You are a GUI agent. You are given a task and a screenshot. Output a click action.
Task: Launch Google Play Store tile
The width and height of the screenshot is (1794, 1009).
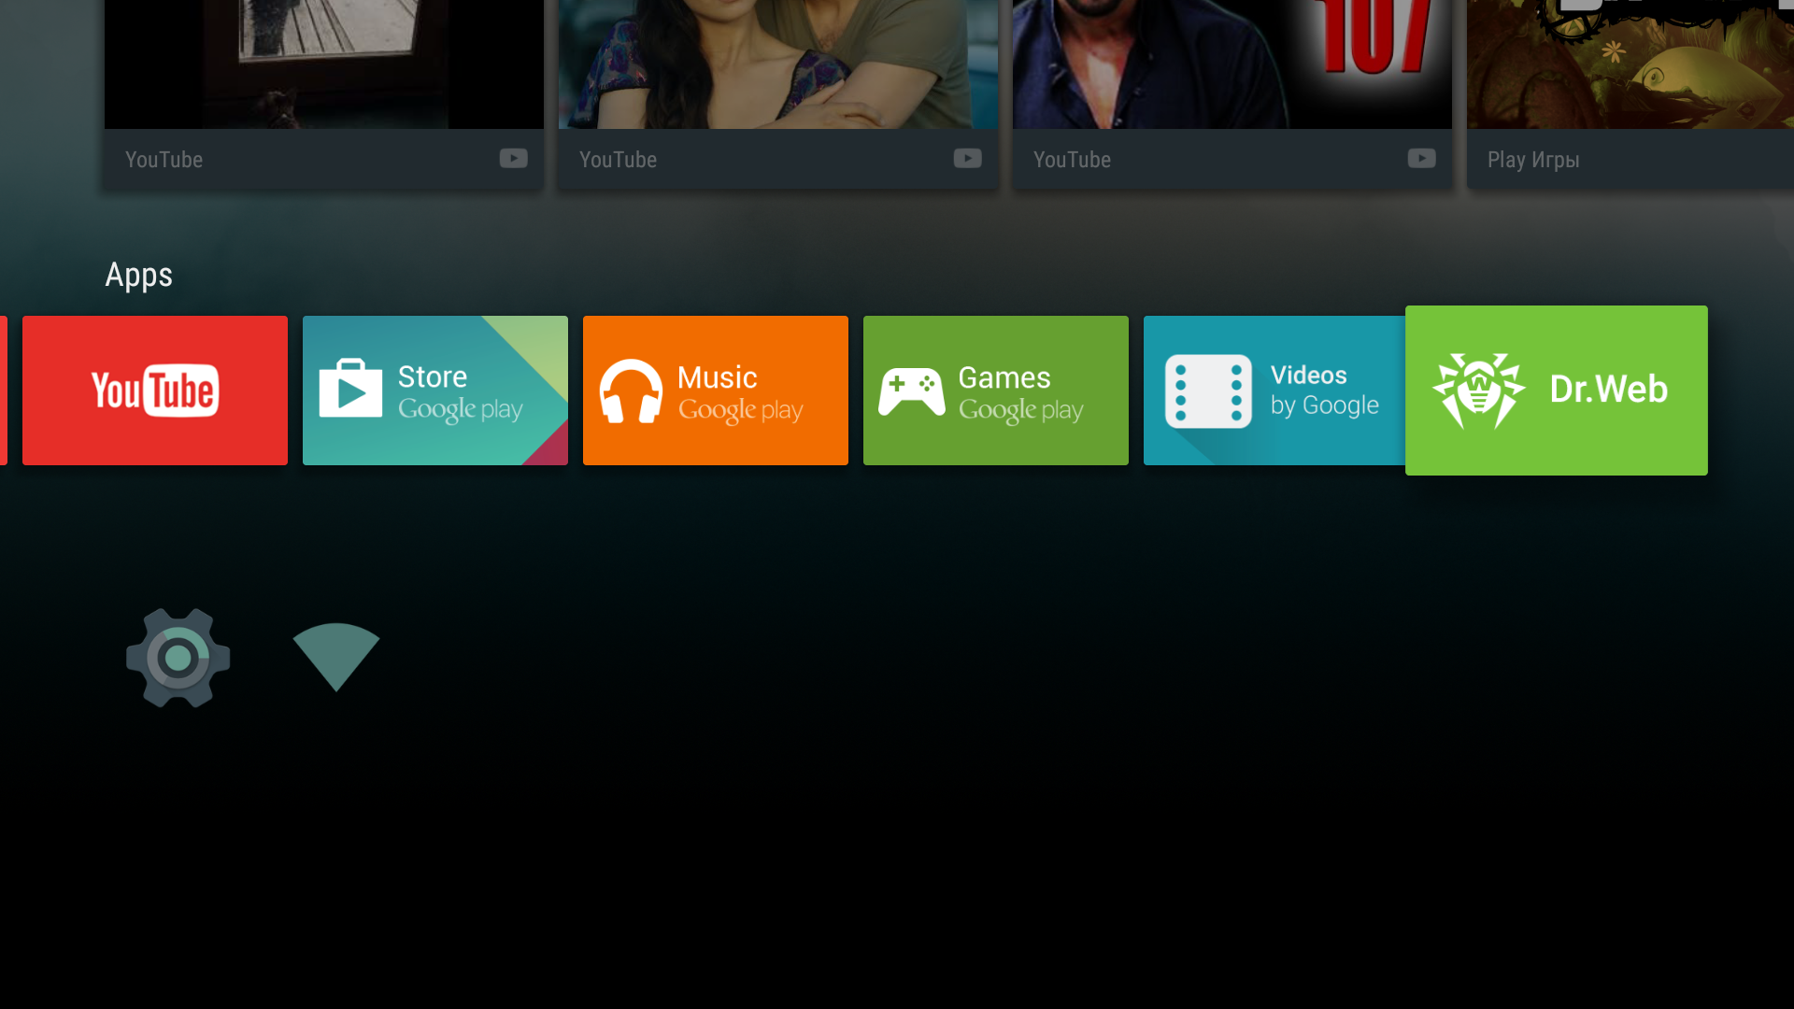coord(435,391)
